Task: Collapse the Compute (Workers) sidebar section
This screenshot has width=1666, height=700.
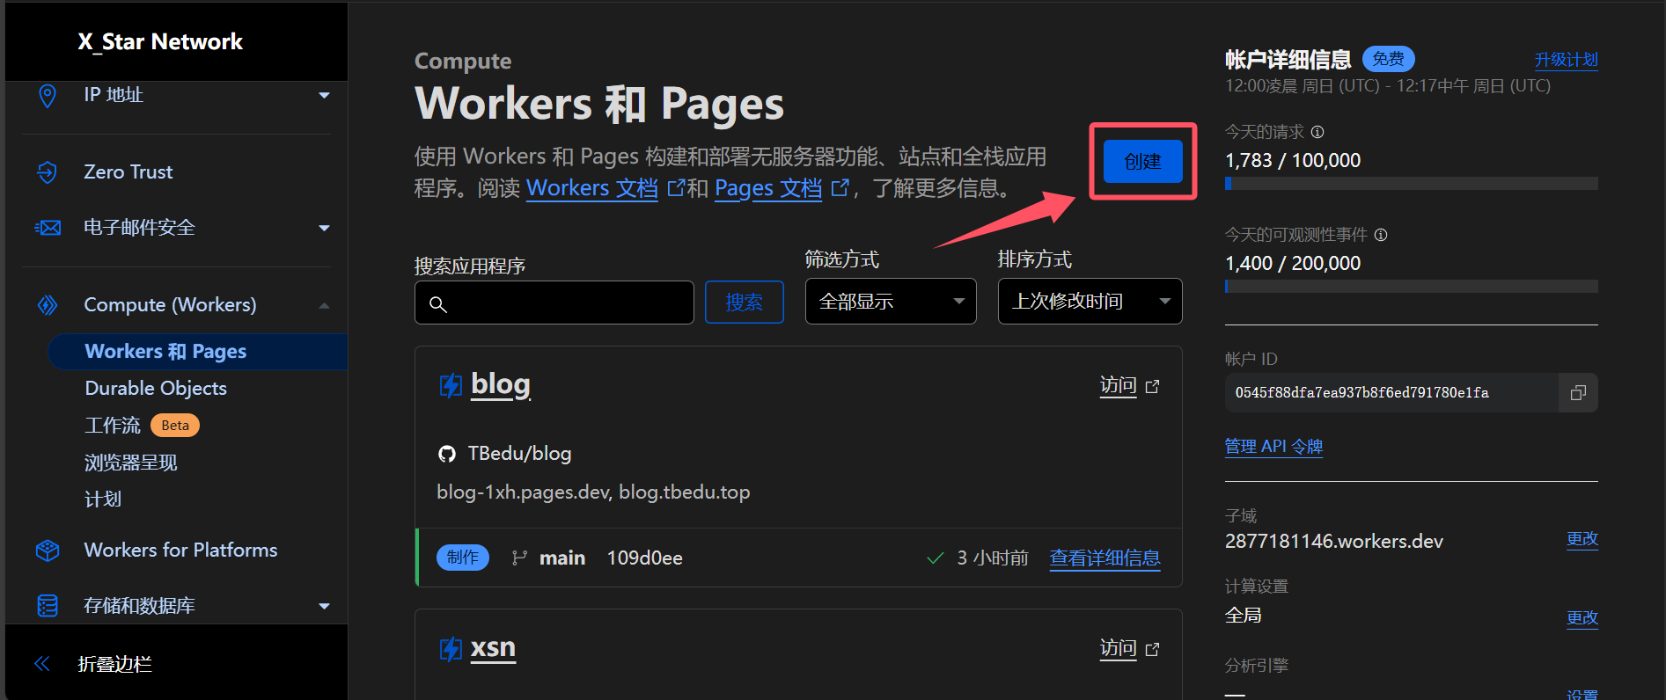Action: pos(324,305)
